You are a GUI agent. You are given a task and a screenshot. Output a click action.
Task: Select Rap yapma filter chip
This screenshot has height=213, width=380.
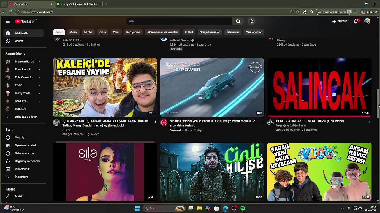pos(133,32)
